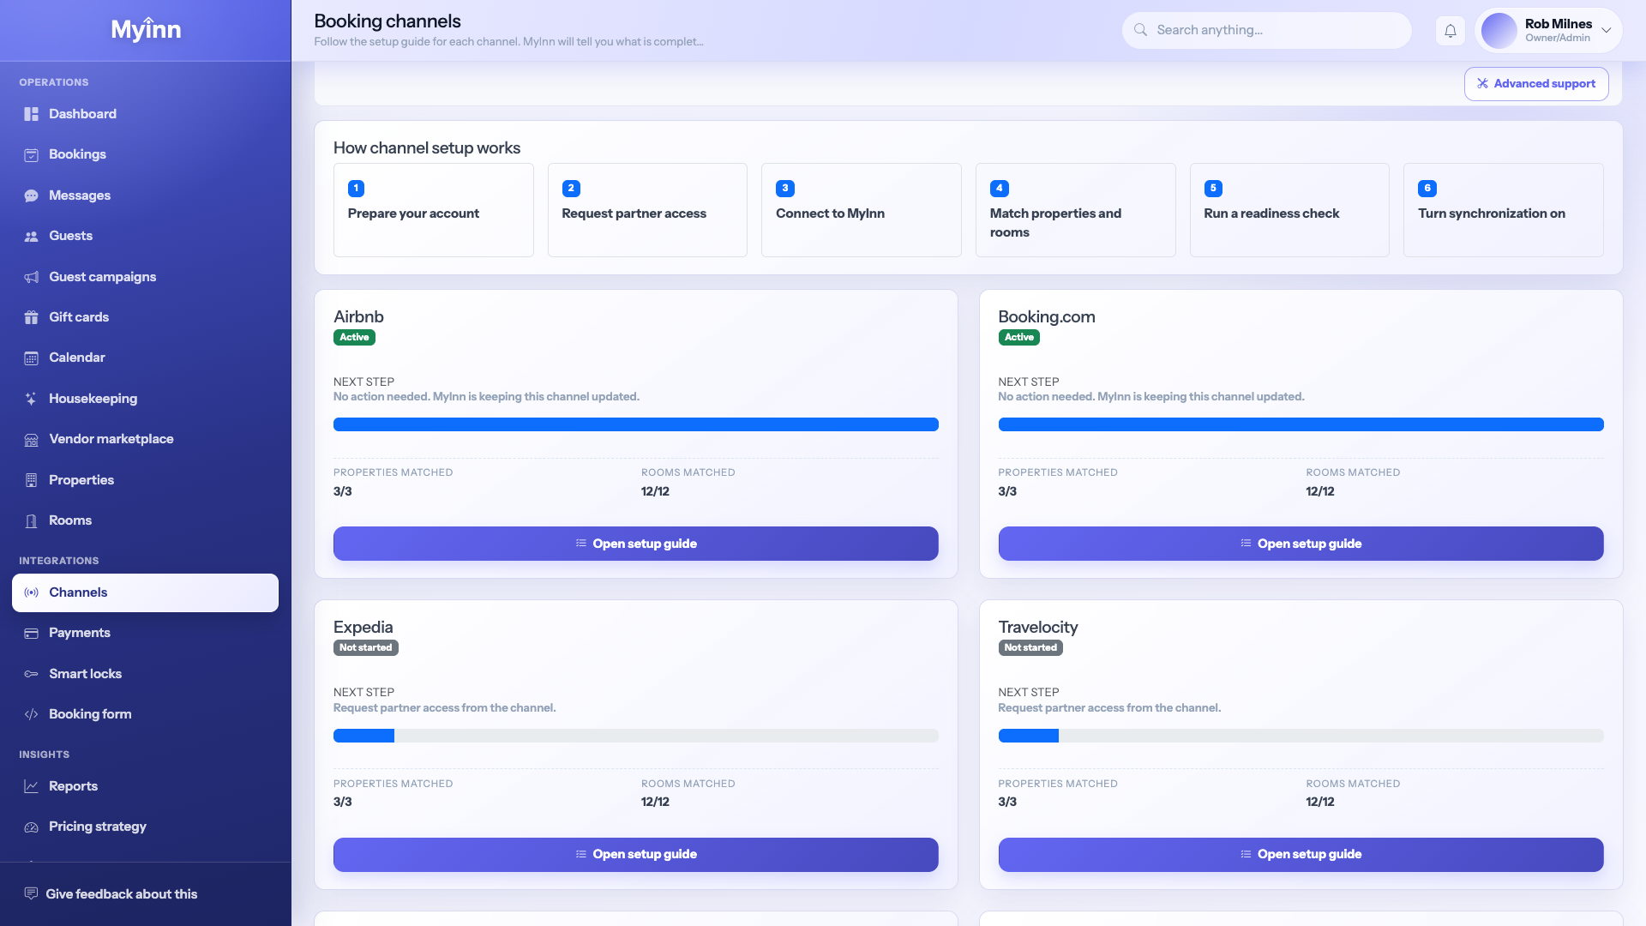This screenshot has width=1646, height=926.
Task: Open setup guide for Airbnb
Action: pos(635,544)
